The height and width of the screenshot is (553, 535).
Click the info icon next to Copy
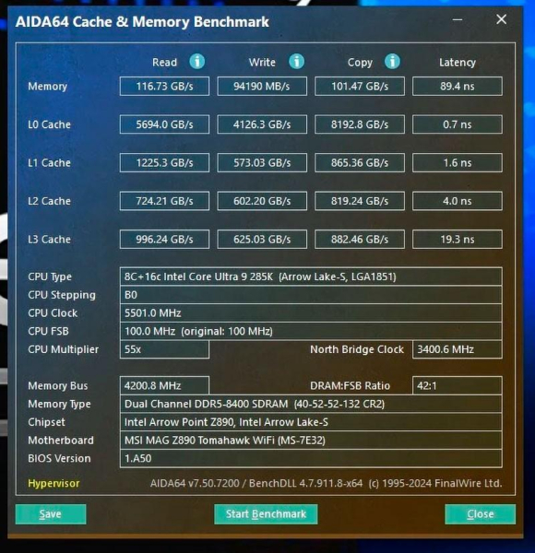click(x=392, y=62)
